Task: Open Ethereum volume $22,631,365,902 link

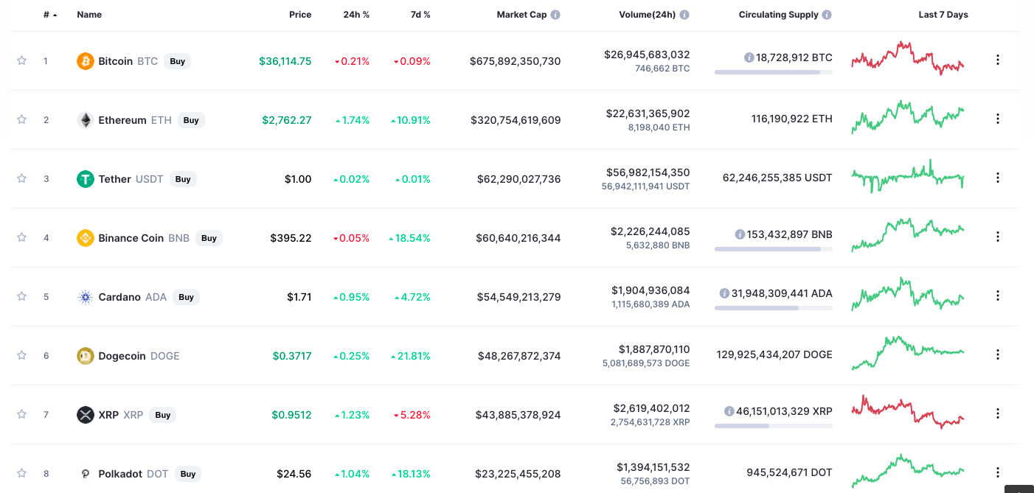Action: coord(648,113)
